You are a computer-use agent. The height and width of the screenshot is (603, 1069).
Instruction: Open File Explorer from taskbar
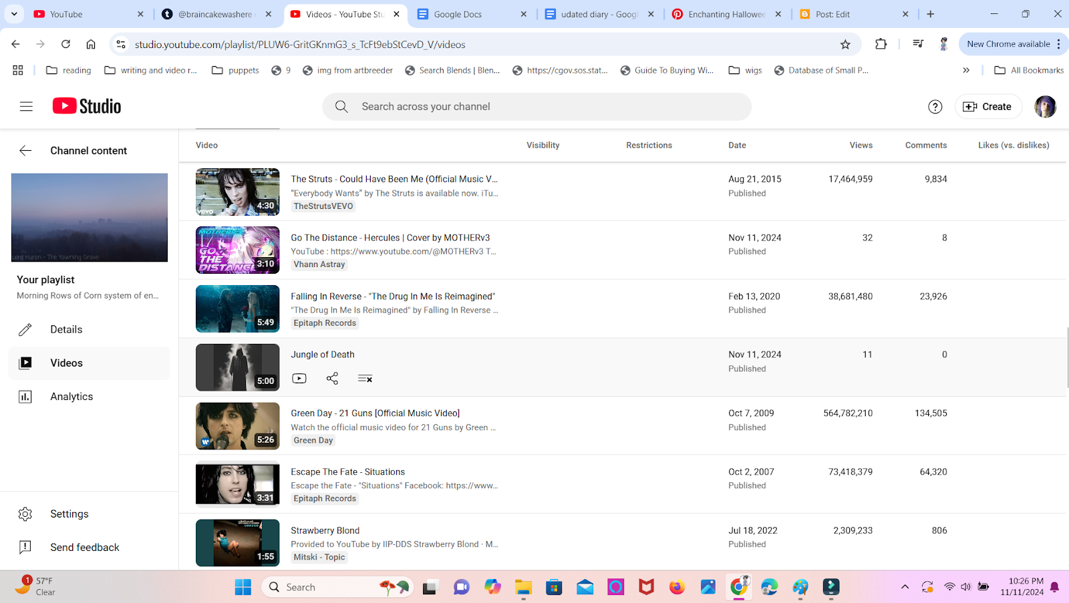point(523,588)
